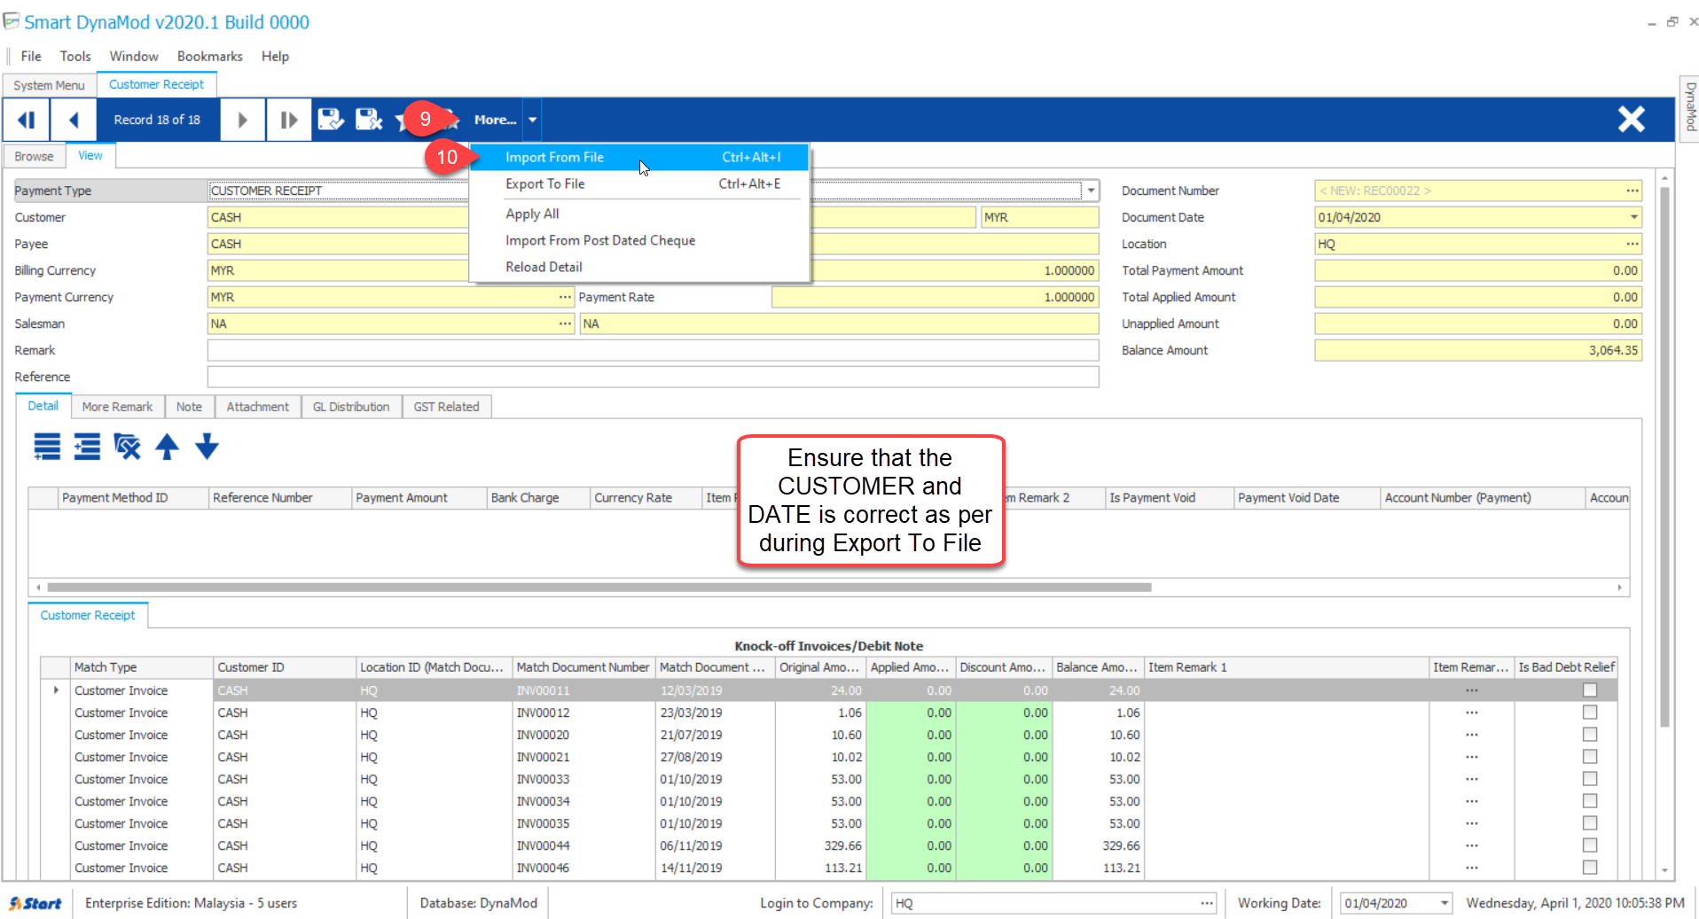This screenshot has height=919, width=1699.
Task: Move the Detail row down
Action: pos(207,447)
